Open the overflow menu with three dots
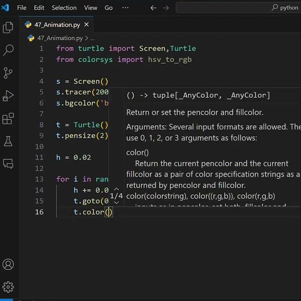 pyautogui.click(x=125, y=8)
